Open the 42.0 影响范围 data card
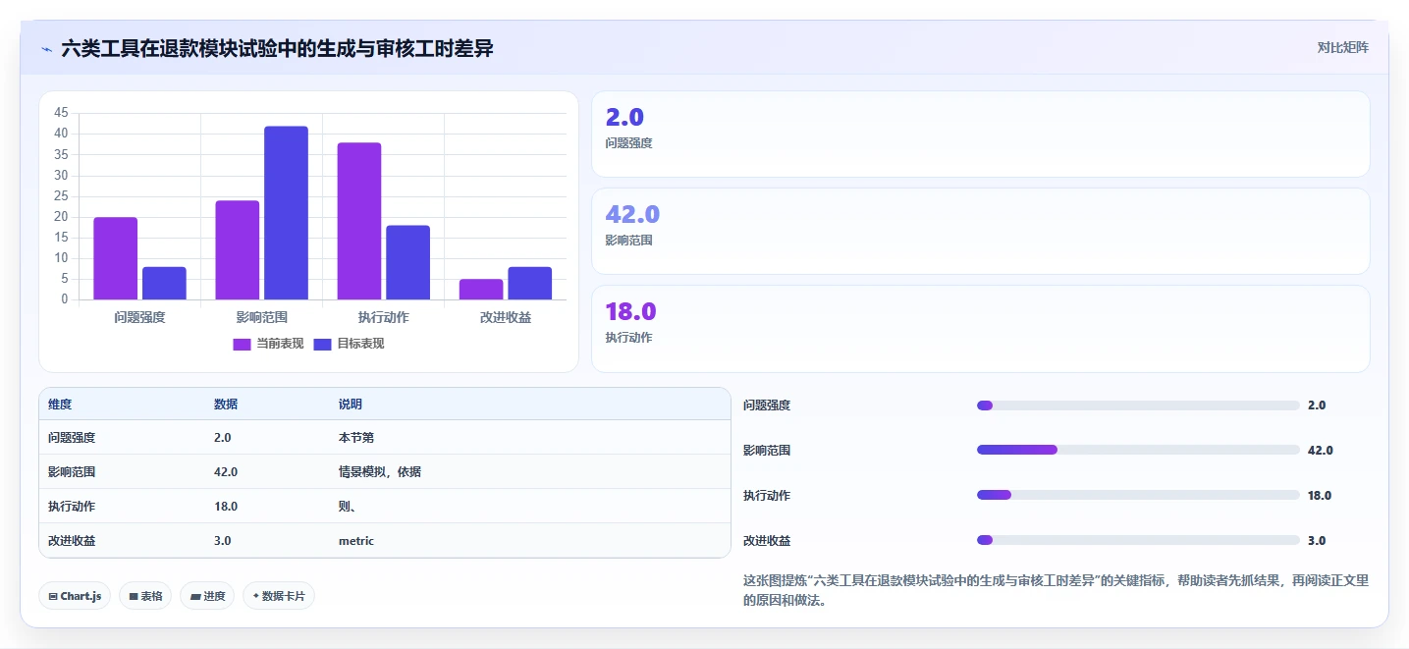The width and height of the screenshot is (1409, 649). 980,232
